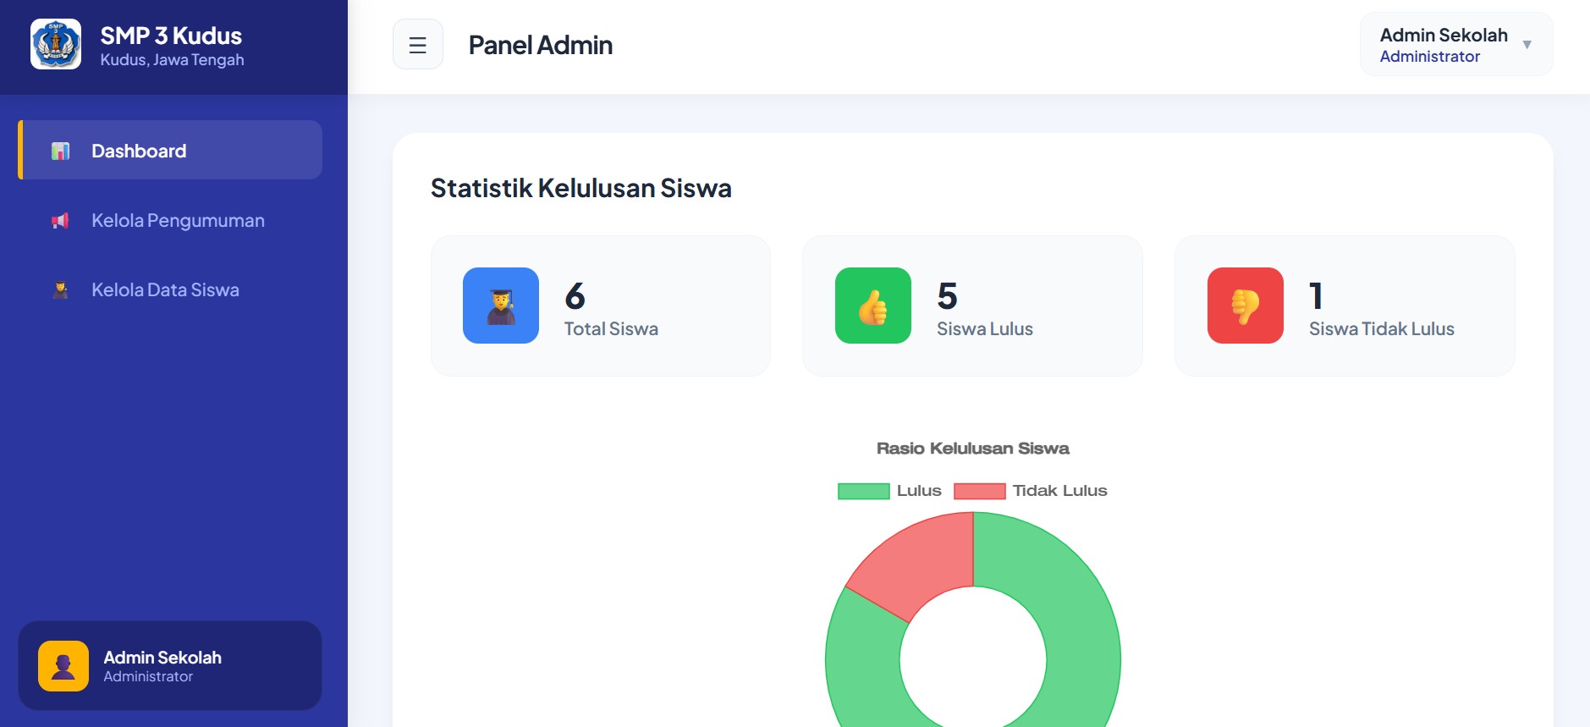
Task: Toggle the green Lulus legend swatch
Action: 863,491
